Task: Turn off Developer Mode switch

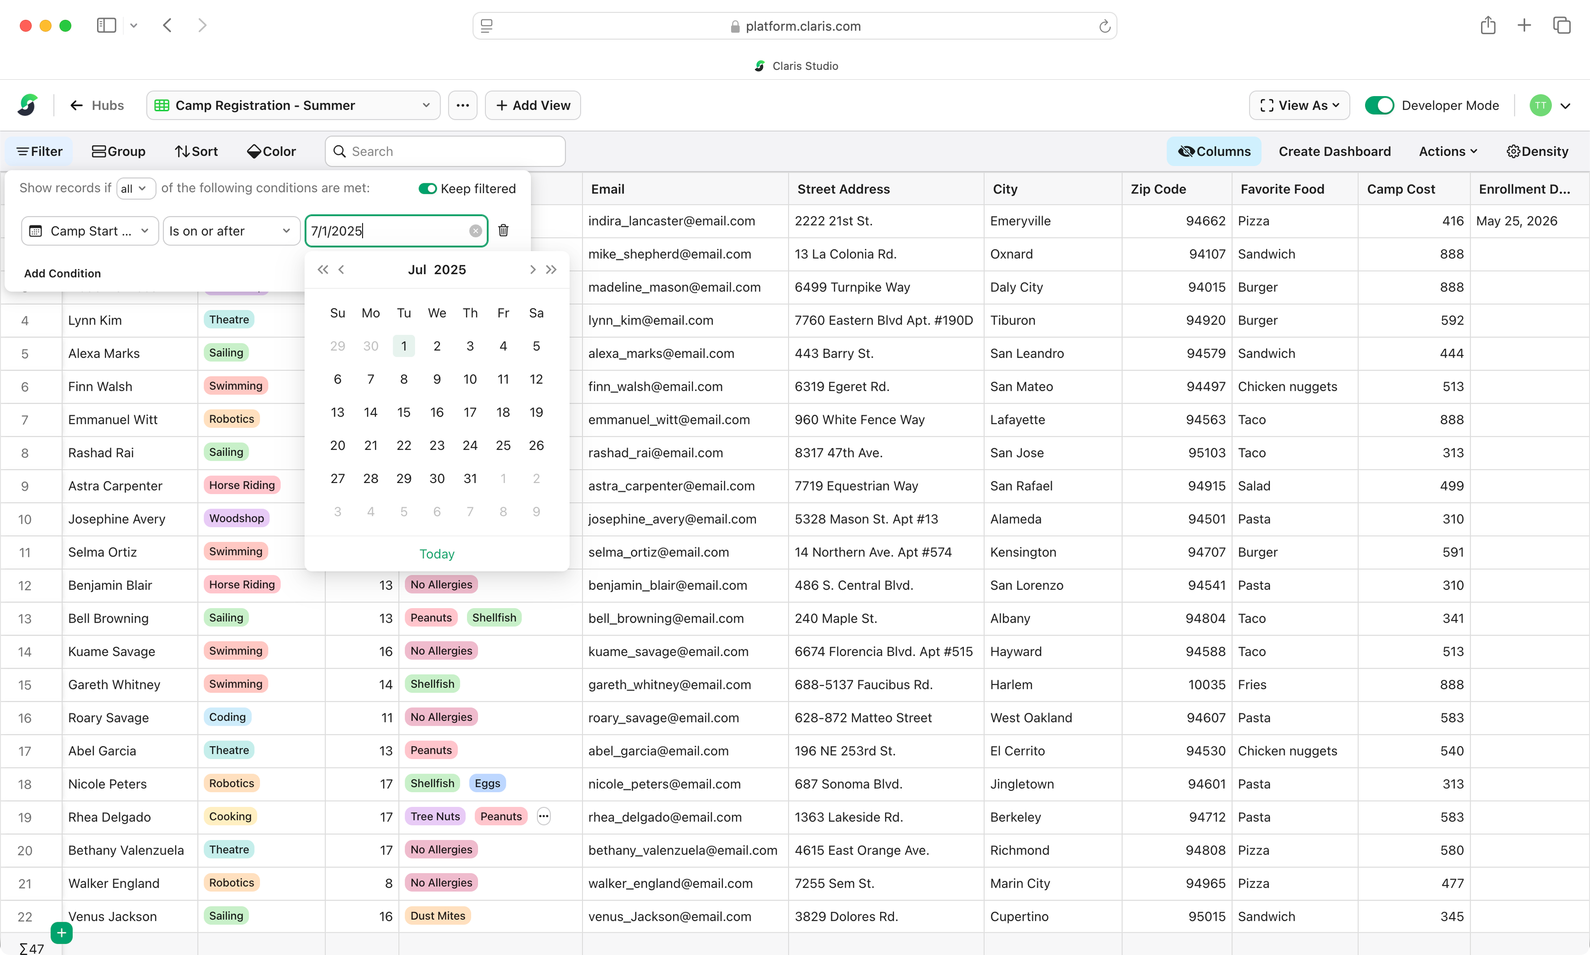Action: pos(1379,106)
